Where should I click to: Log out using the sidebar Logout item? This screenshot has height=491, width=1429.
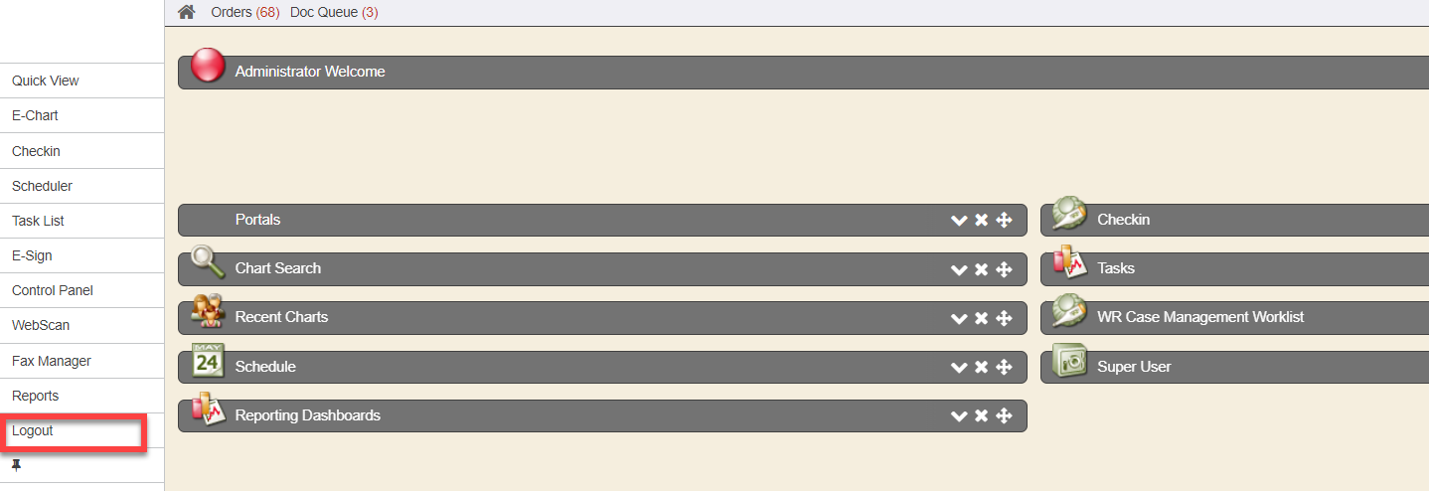pyautogui.click(x=33, y=431)
